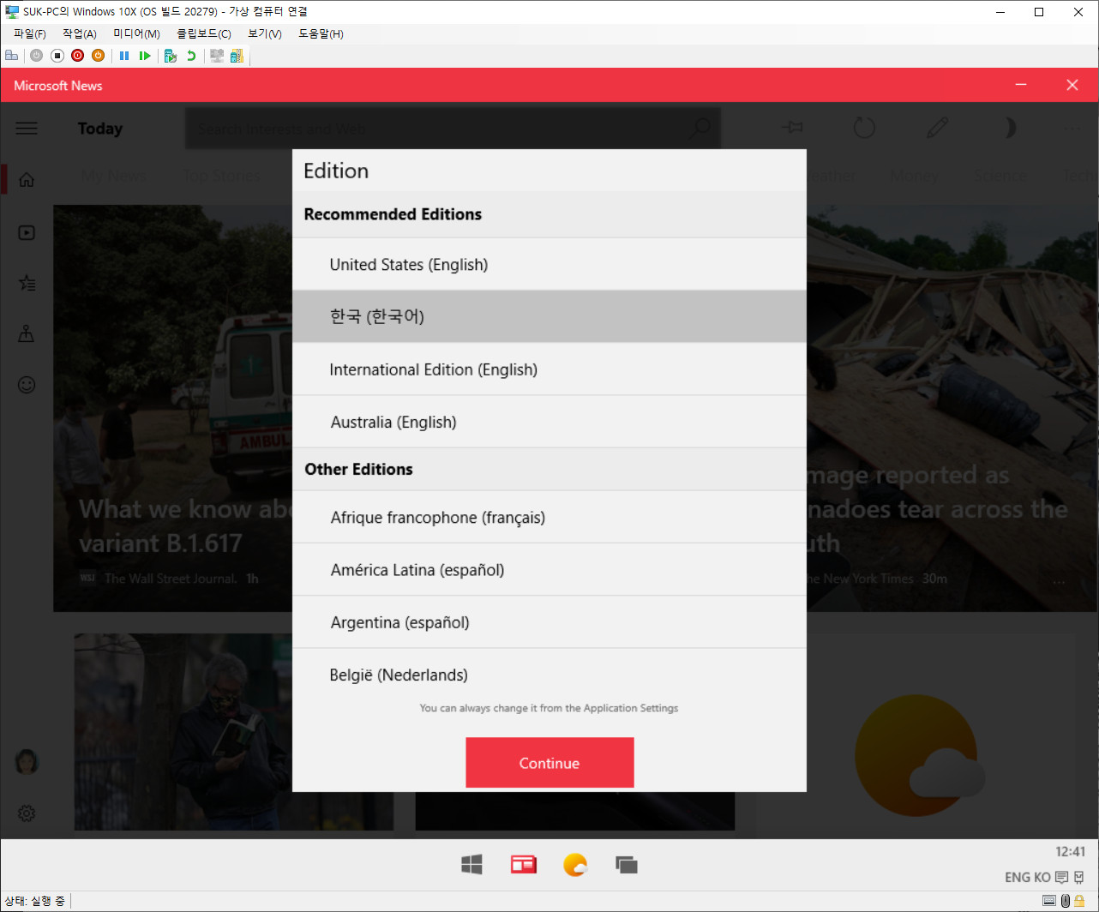
Task: Click the status bar keyboard icon
Action: pos(1048,901)
